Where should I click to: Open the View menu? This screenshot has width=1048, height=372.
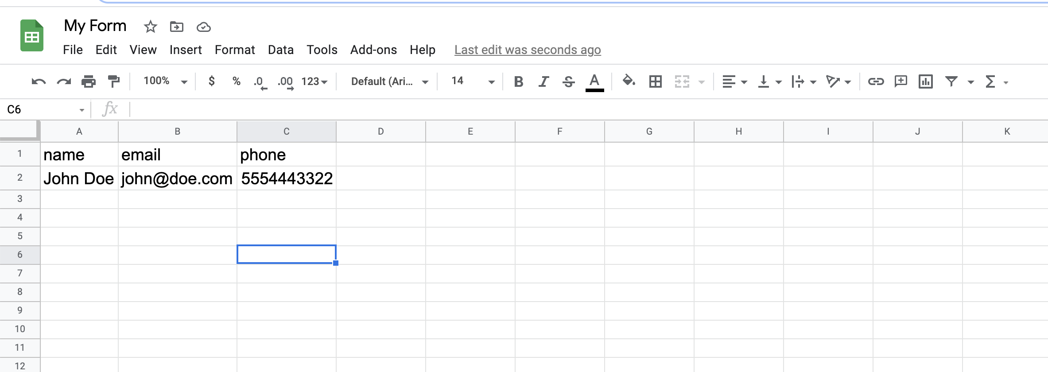click(143, 50)
